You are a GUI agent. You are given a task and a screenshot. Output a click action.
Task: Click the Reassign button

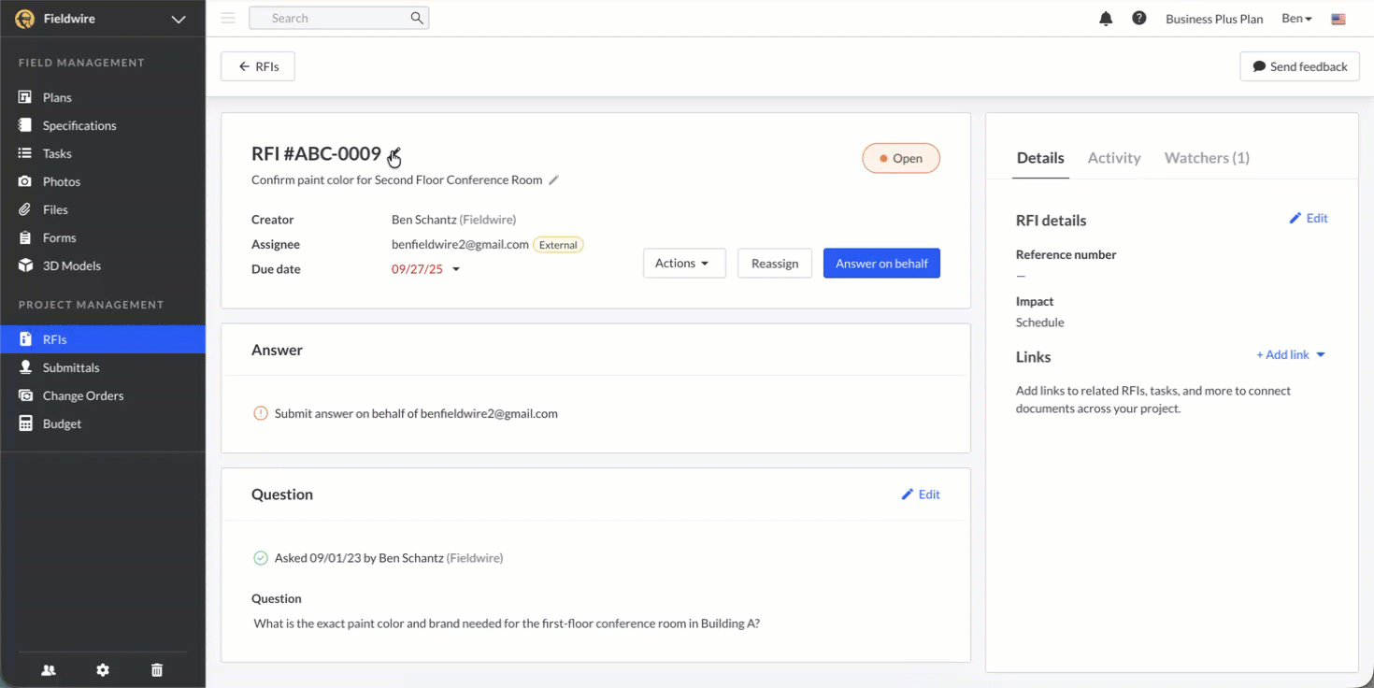774,264
